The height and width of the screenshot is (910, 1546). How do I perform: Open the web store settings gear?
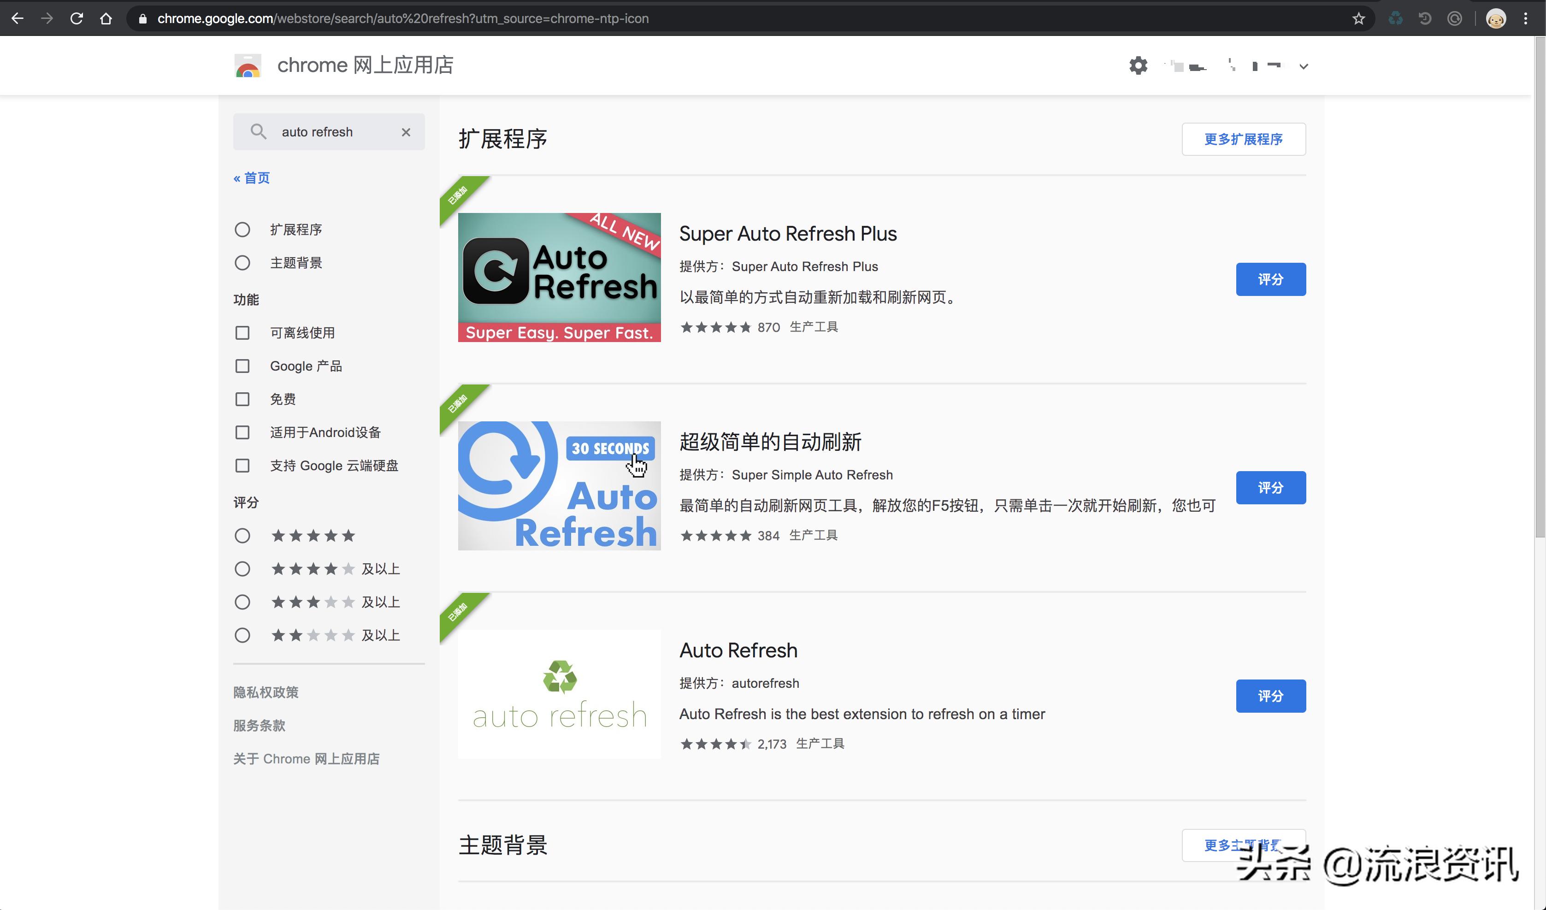[1138, 65]
